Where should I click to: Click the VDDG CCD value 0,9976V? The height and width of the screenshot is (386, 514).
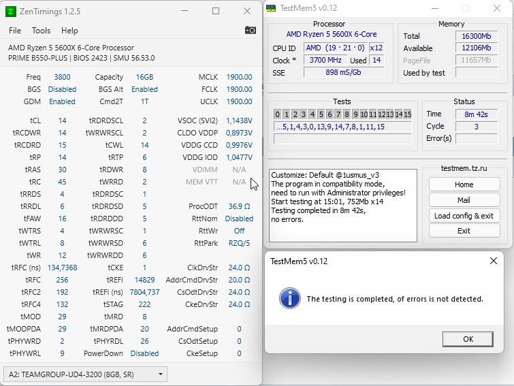(239, 145)
